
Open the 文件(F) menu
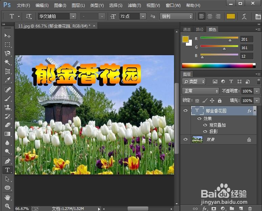(23, 5)
